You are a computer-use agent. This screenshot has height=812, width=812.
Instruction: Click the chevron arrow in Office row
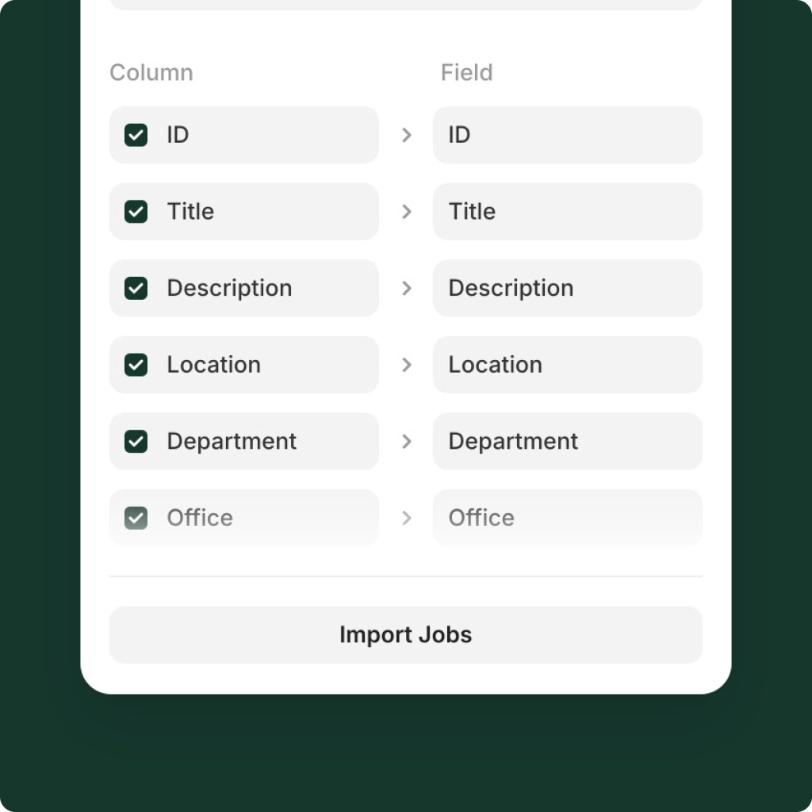coord(407,519)
